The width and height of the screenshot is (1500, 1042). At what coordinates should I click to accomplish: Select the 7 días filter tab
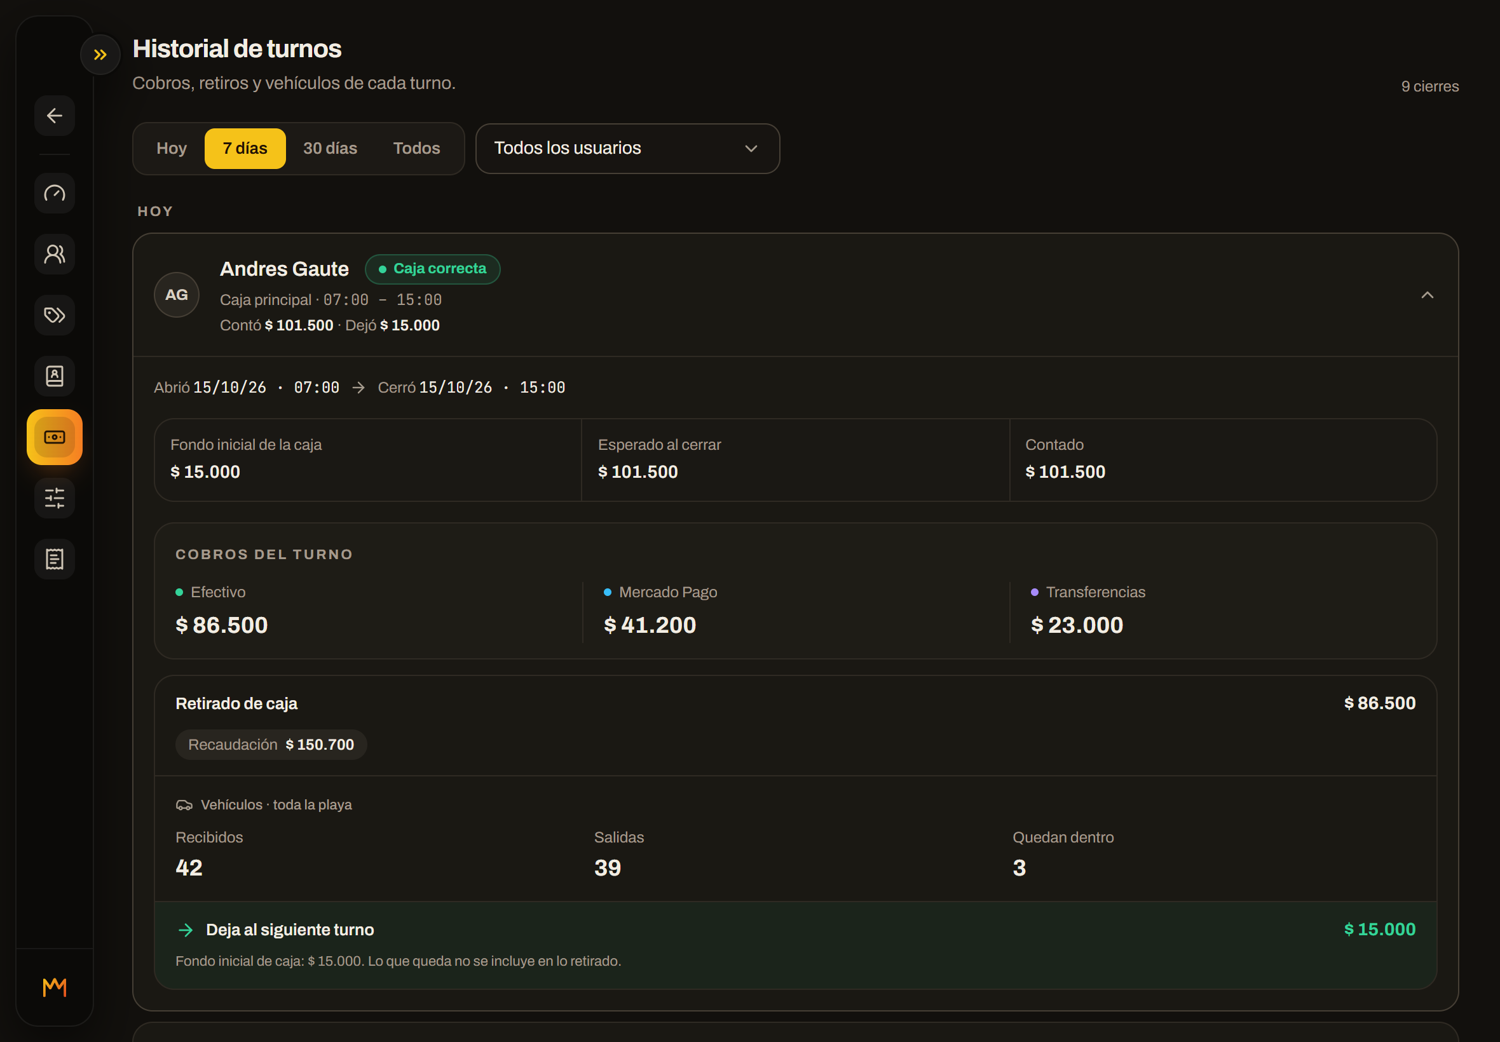coord(245,148)
